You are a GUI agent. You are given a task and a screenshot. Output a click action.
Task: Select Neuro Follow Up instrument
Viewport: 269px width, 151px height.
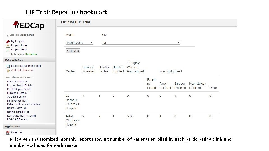click(17, 108)
